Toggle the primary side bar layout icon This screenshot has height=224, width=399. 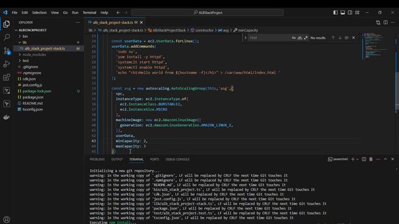[x=335, y=12]
